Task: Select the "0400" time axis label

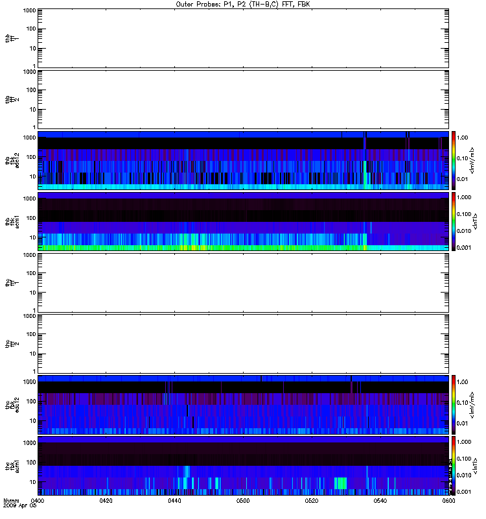Action: (x=38, y=501)
